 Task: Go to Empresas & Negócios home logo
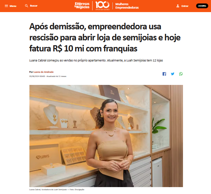point(82,6)
